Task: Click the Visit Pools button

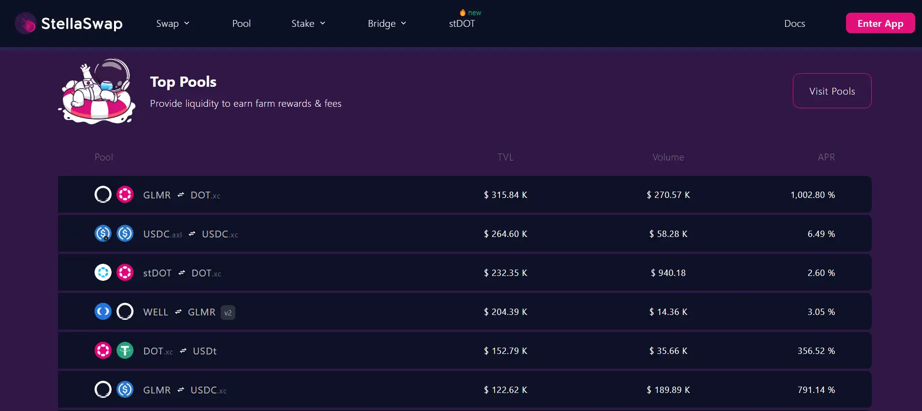Action: tap(832, 91)
